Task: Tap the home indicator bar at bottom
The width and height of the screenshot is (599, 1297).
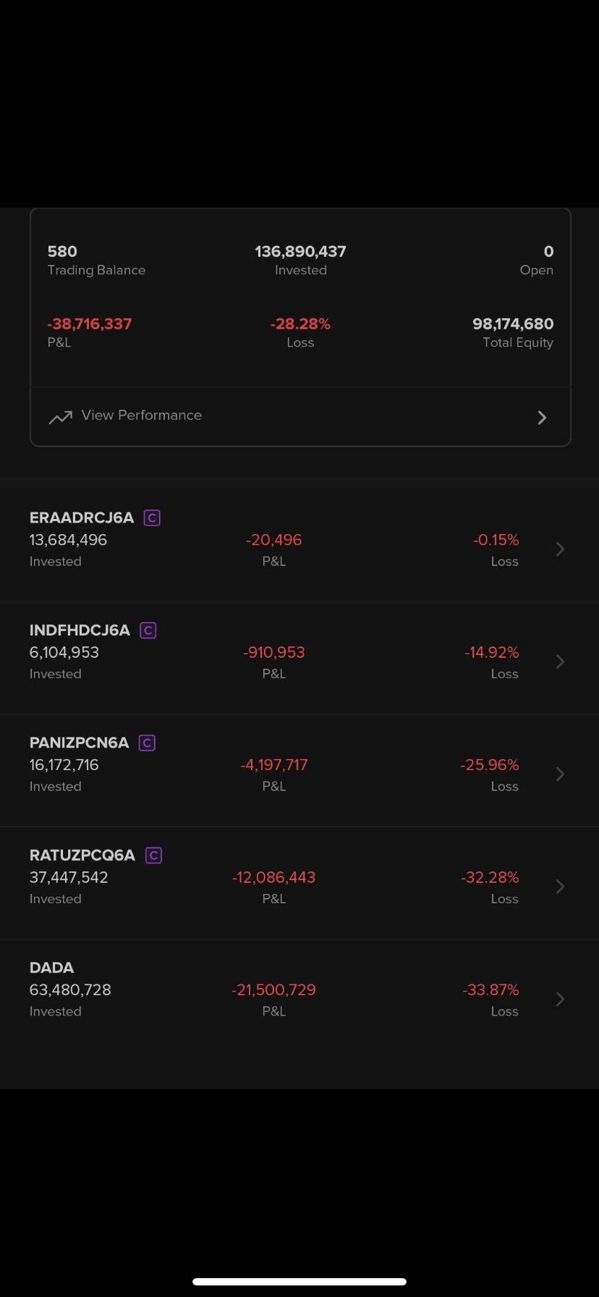Action: pos(299,1281)
